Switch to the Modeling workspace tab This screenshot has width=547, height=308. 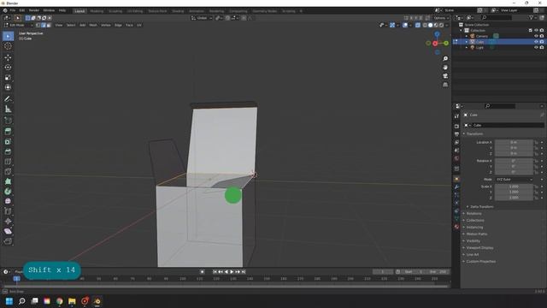[97, 11]
